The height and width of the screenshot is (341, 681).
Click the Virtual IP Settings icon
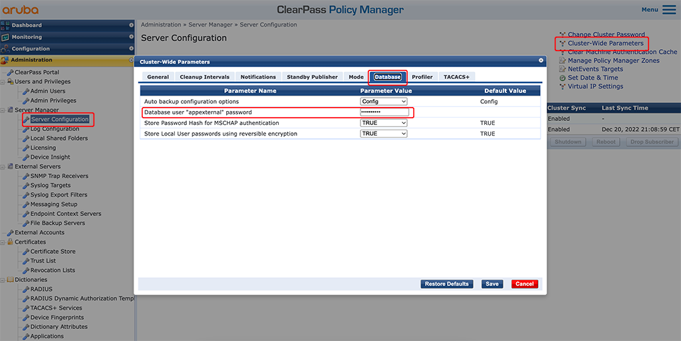(x=563, y=87)
